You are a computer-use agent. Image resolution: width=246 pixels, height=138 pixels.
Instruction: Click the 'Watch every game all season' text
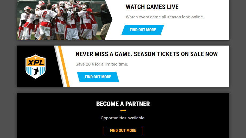point(165,17)
